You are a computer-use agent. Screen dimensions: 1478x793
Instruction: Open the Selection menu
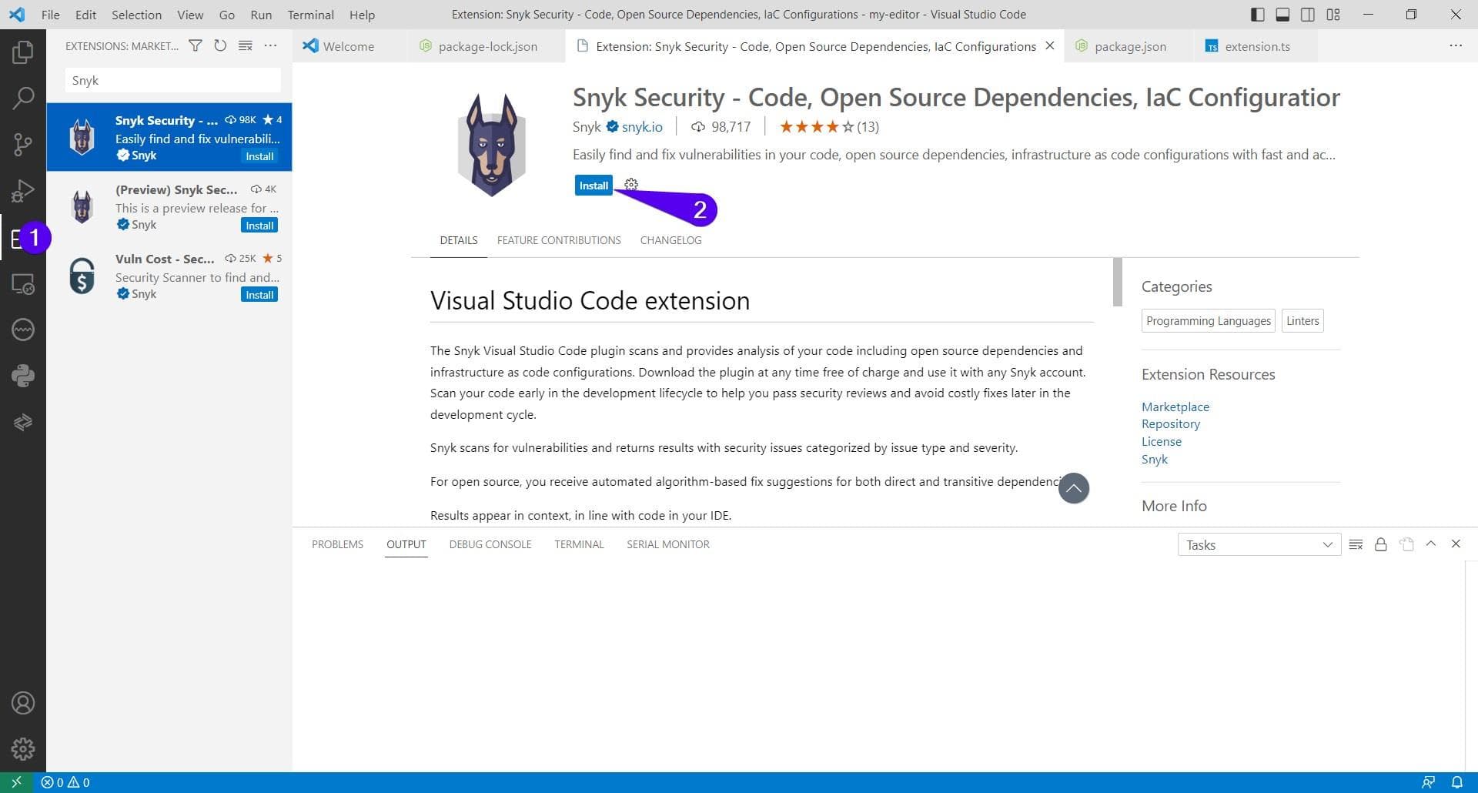click(136, 15)
